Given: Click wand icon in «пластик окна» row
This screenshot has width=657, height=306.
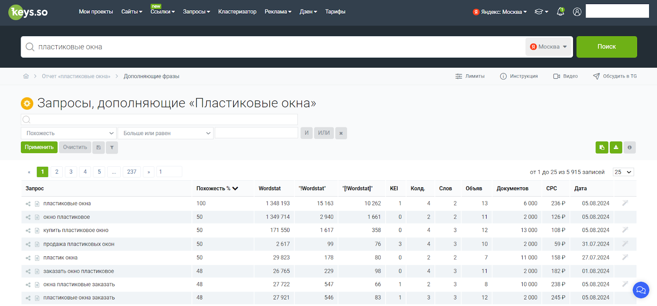Looking at the screenshot, I should [625, 257].
